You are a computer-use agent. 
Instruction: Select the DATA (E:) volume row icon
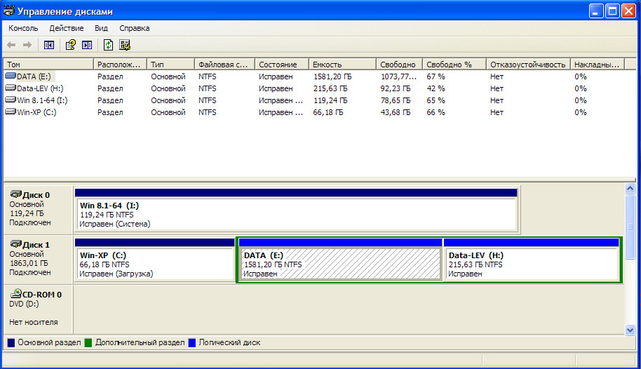point(10,76)
